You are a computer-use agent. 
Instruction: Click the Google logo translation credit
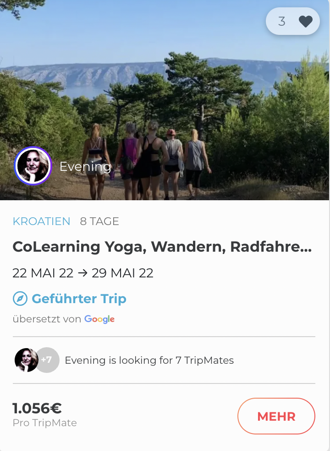tap(99, 319)
